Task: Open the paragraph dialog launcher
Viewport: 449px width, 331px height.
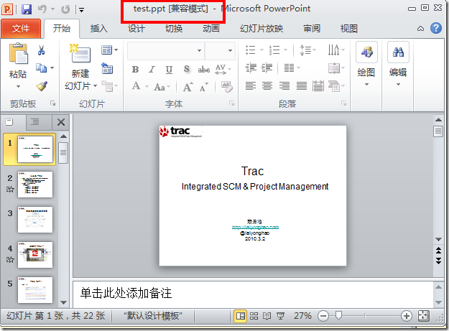Action: click(x=343, y=103)
